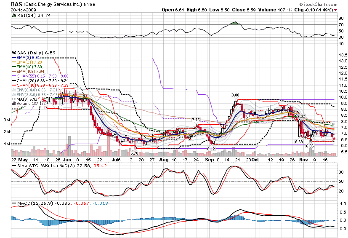Click the black line swatch beside MACD(12,26,9)

click(x=14, y=203)
